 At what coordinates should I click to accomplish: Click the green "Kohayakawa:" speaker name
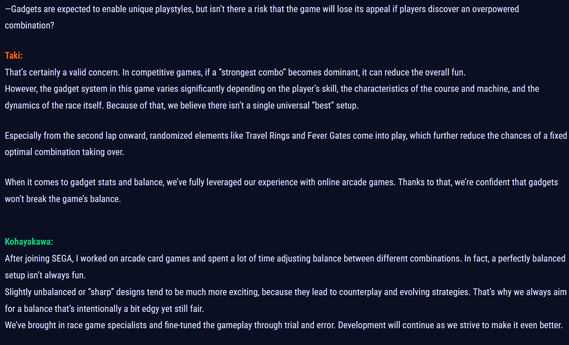(x=29, y=242)
